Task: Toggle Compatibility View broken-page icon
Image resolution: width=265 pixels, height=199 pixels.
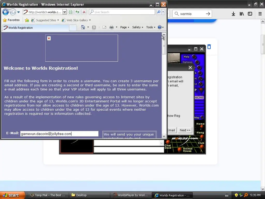Action: (71, 12)
